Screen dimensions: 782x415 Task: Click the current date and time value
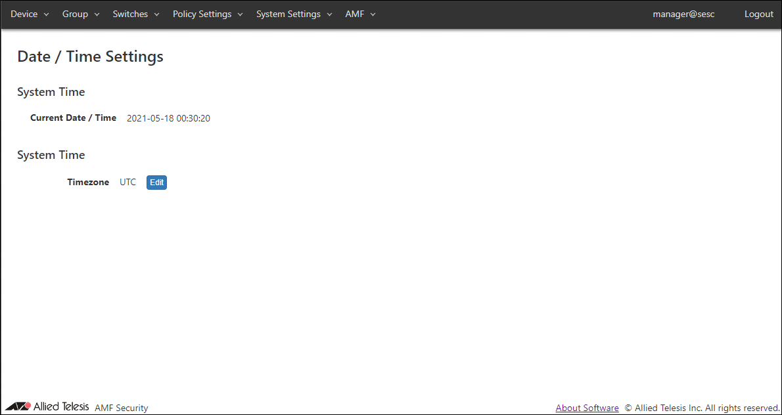click(x=168, y=119)
